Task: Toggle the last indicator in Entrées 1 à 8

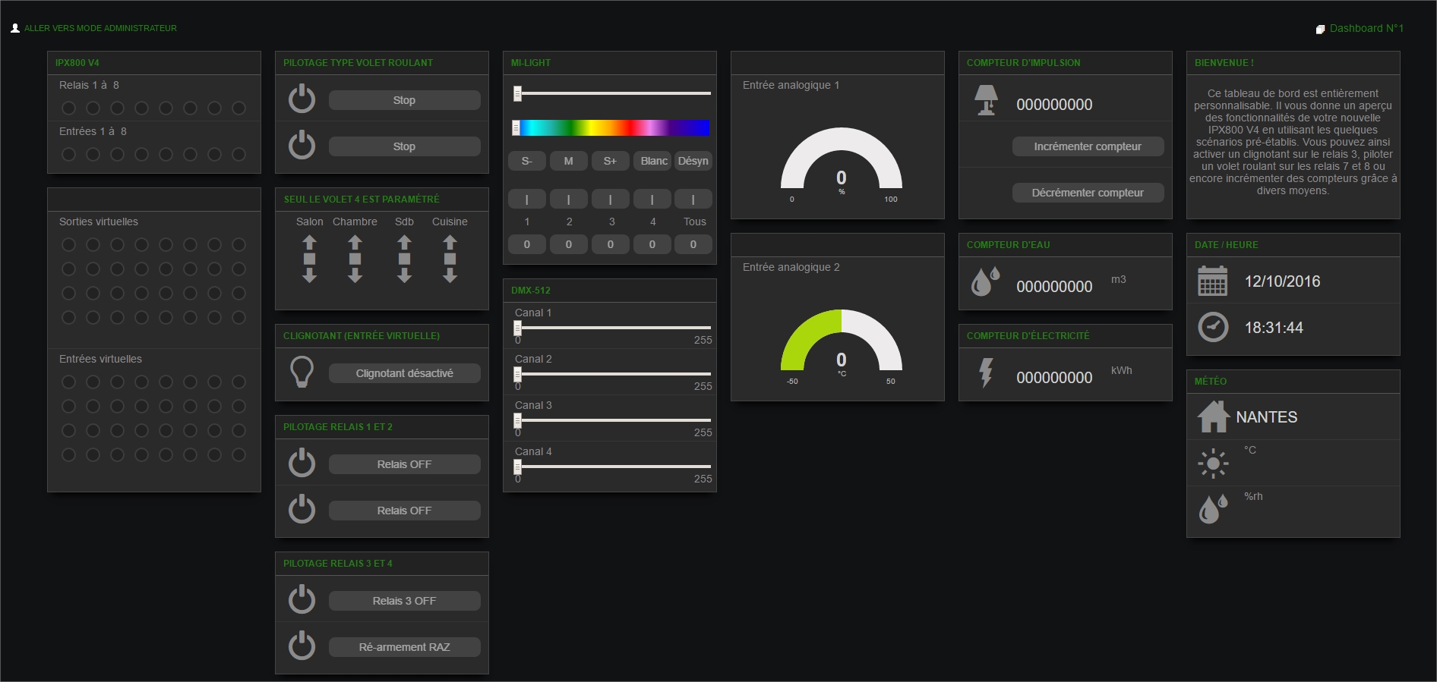Action: (x=238, y=155)
